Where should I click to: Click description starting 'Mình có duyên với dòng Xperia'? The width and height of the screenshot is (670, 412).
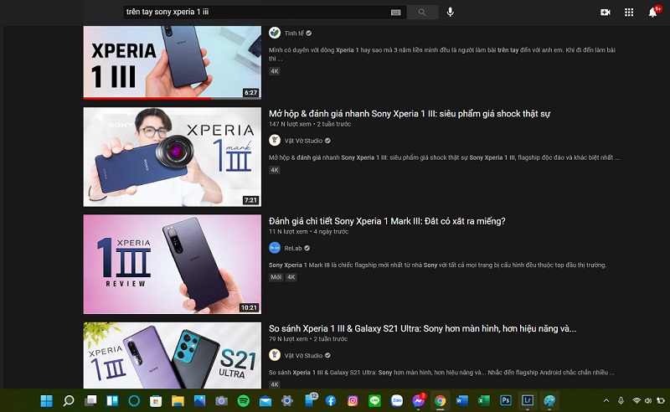[x=442, y=54]
